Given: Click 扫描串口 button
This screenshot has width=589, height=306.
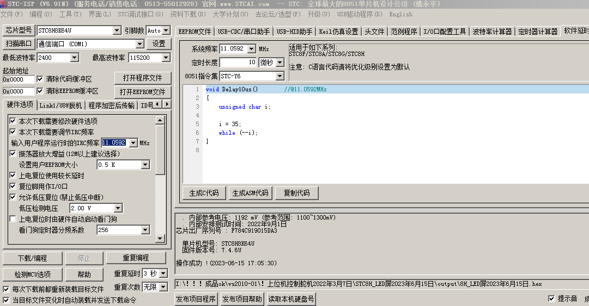Looking at the screenshot, I should pyautogui.click(x=19, y=44).
